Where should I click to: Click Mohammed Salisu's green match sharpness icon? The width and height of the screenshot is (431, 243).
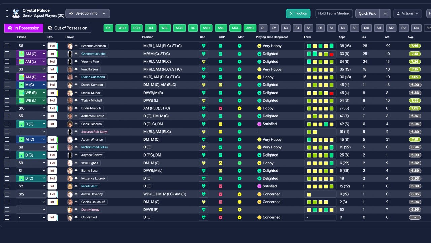tap(220, 147)
